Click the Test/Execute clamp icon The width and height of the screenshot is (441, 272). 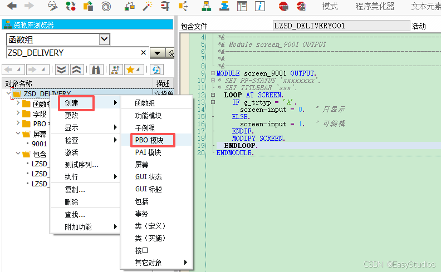click(165, 6)
